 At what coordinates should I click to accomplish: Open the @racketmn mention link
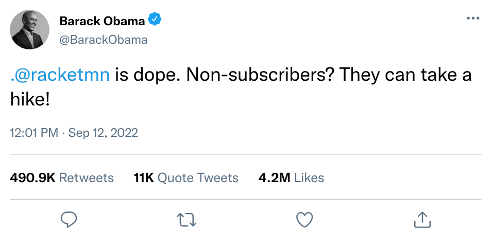(x=60, y=75)
